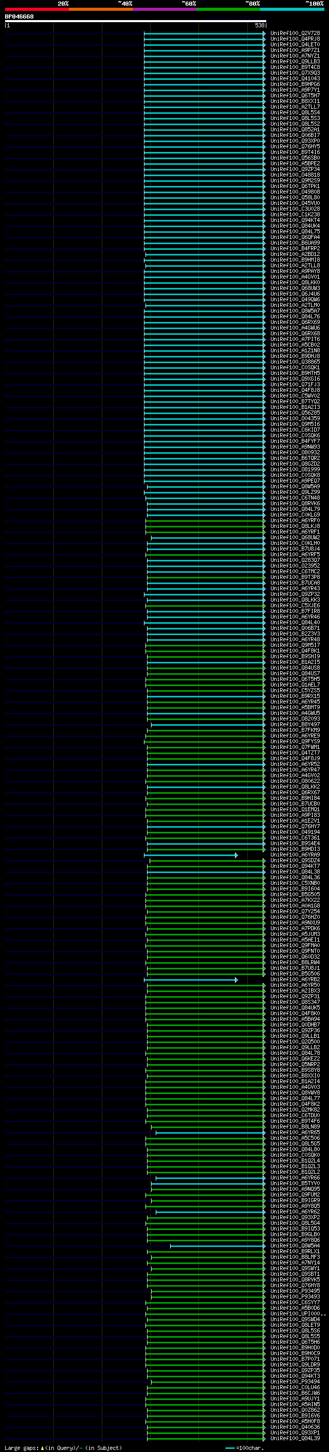Click the '(in Subject)' gap legend text
The image size is (329, 1452).
click(103, 1447)
